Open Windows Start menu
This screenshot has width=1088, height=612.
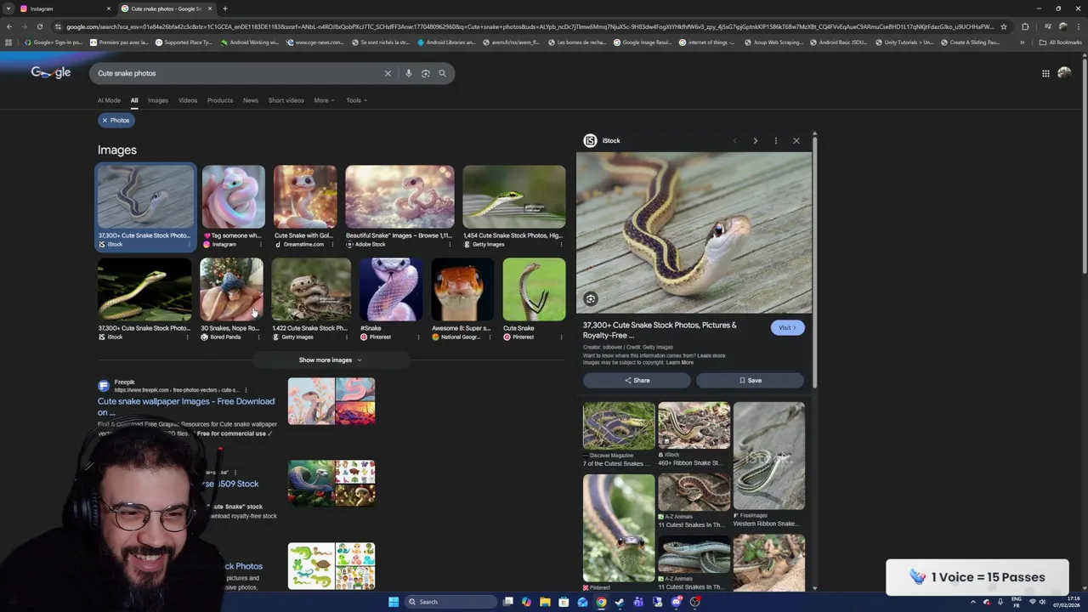click(x=394, y=602)
